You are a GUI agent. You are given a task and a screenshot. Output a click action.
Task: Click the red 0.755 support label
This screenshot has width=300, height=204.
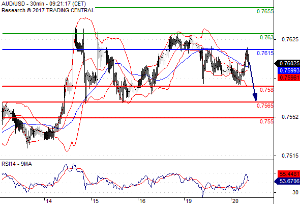(x=266, y=121)
